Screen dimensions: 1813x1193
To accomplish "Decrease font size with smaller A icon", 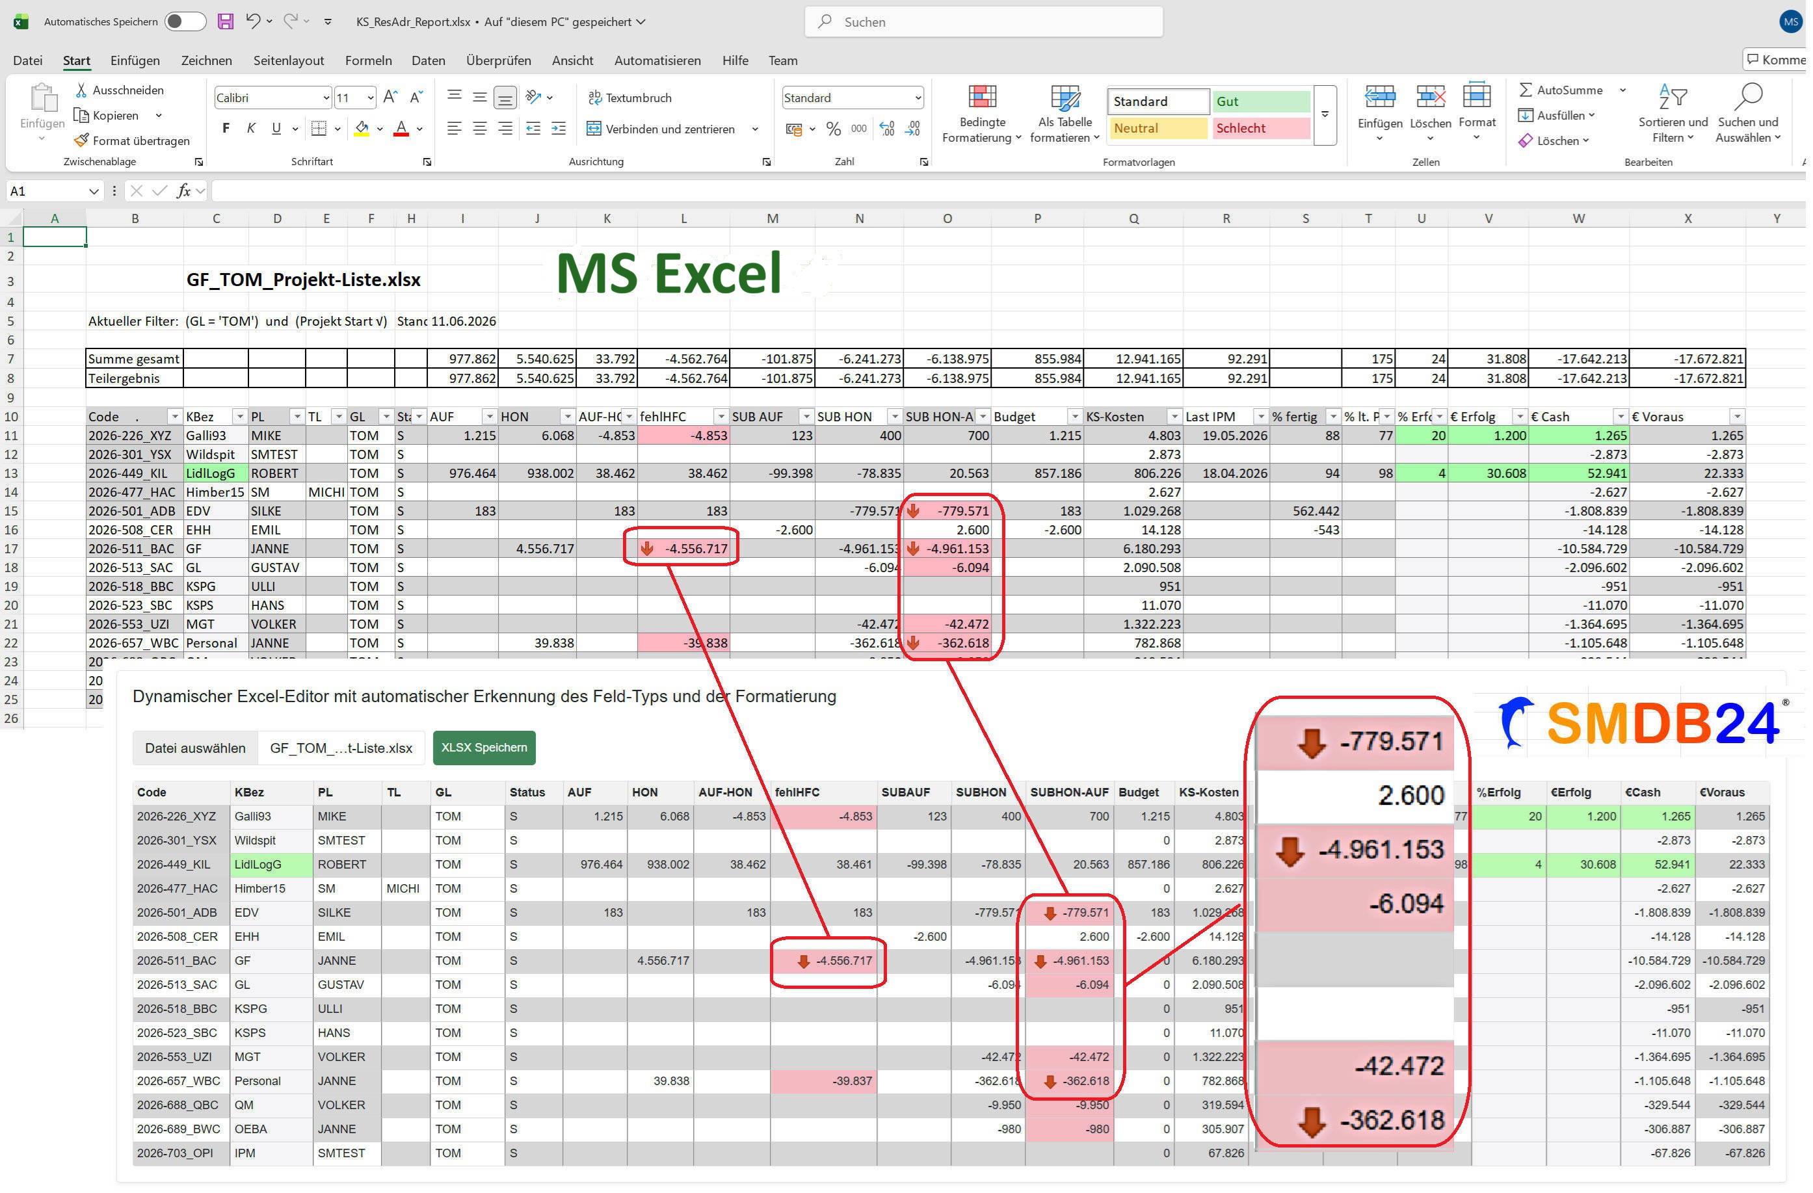I will tap(416, 97).
